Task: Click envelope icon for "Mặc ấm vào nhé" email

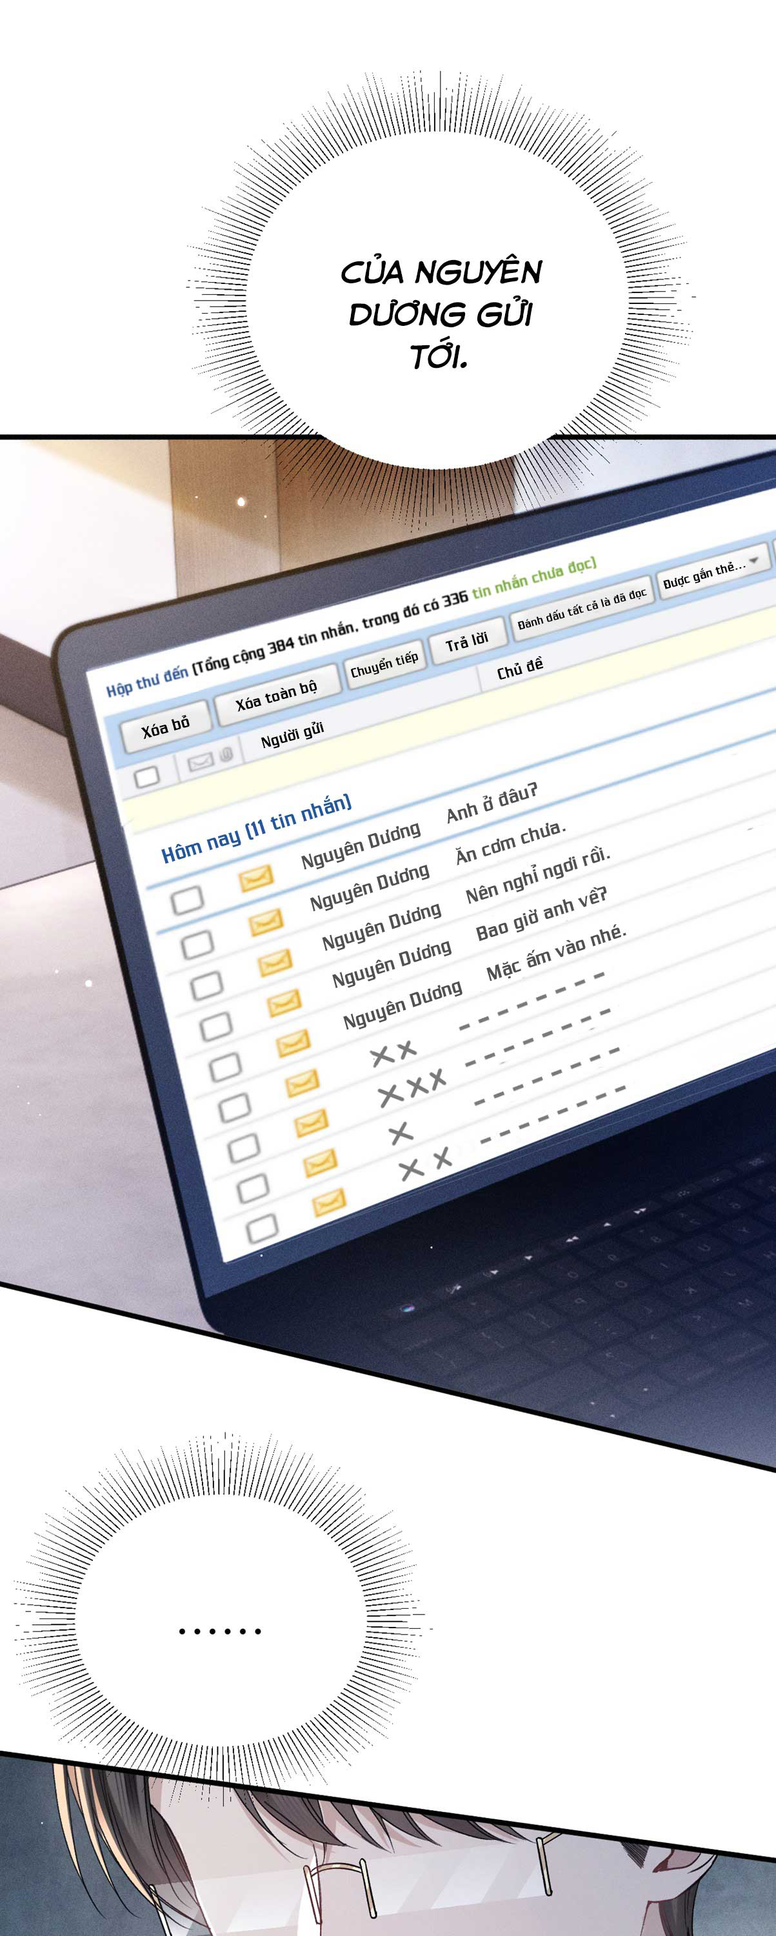Action: pos(293,1042)
